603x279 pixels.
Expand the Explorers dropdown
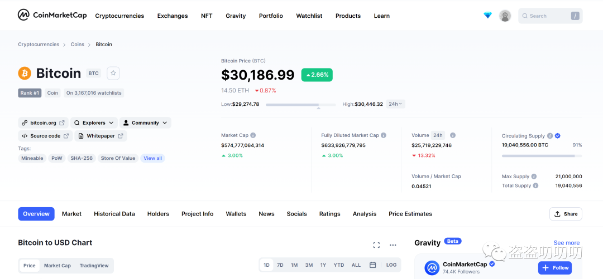[94, 123]
